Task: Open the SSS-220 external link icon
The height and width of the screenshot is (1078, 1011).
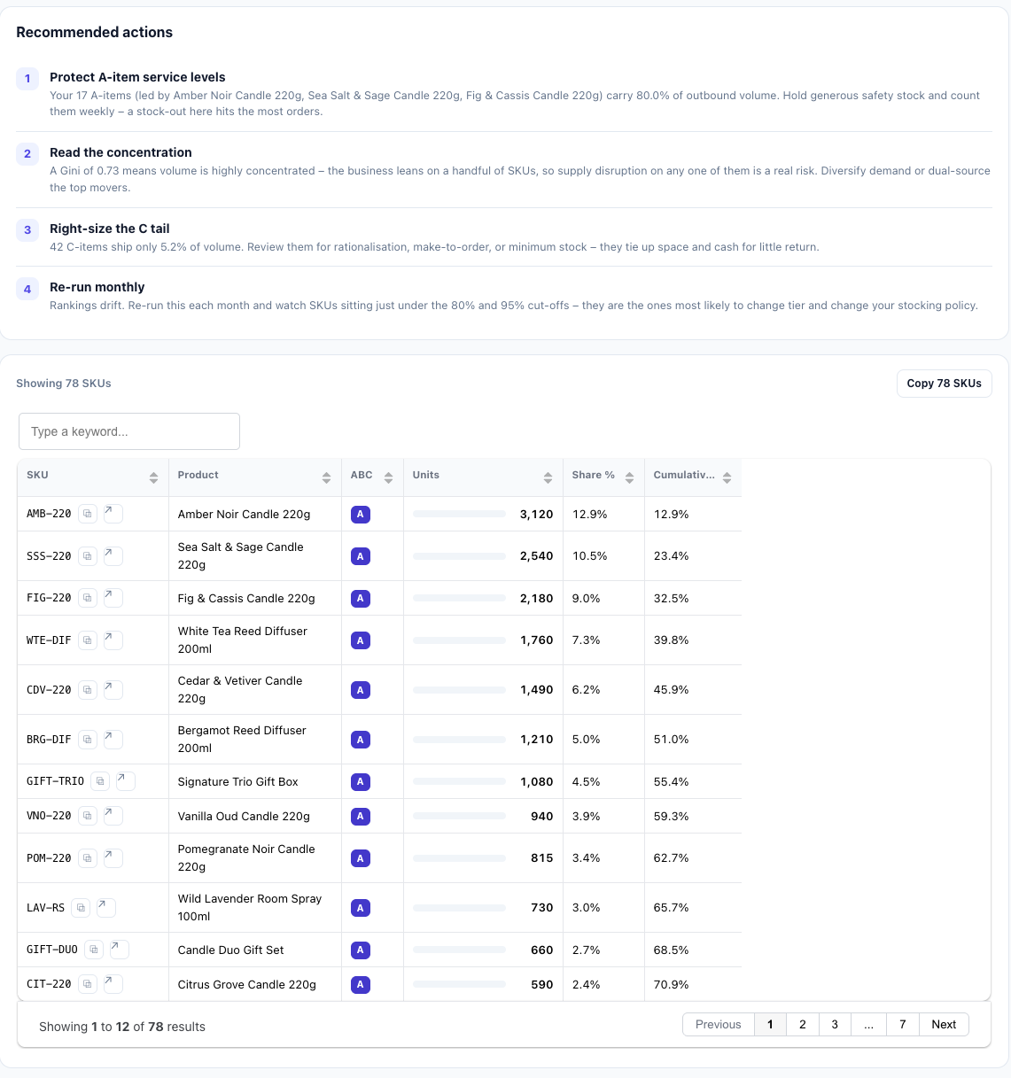Action: coord(113,556)
